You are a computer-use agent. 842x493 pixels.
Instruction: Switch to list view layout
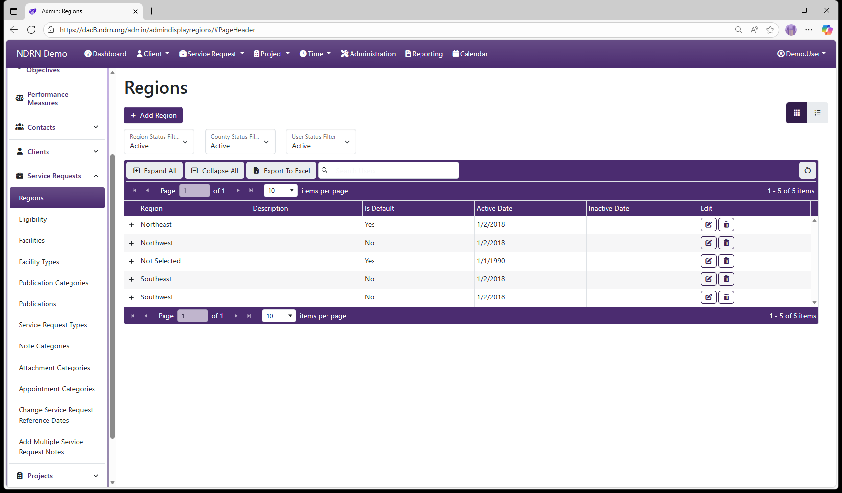pyautogui.click(x=818, y=113)
